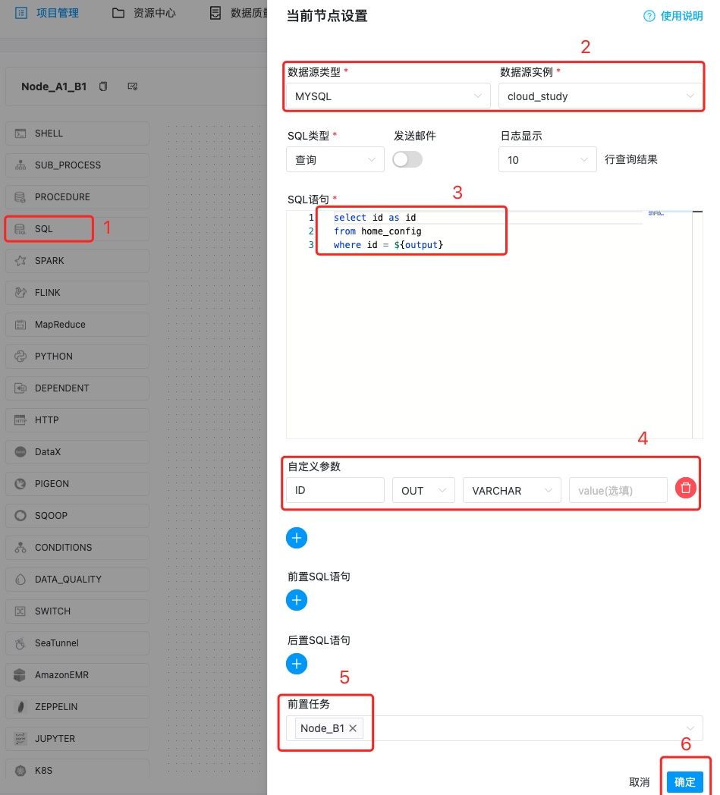Toggle the 发送邮件 switch
This screenshot has height=795, width=720.
407,160
